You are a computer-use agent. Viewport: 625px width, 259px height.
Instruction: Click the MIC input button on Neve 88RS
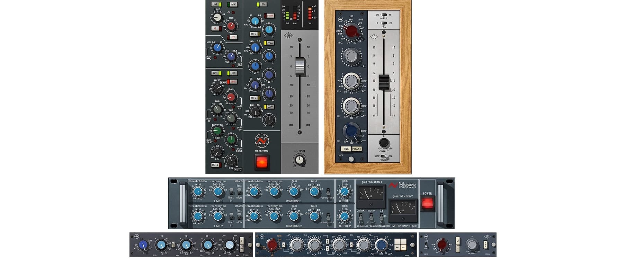(232, 4)
